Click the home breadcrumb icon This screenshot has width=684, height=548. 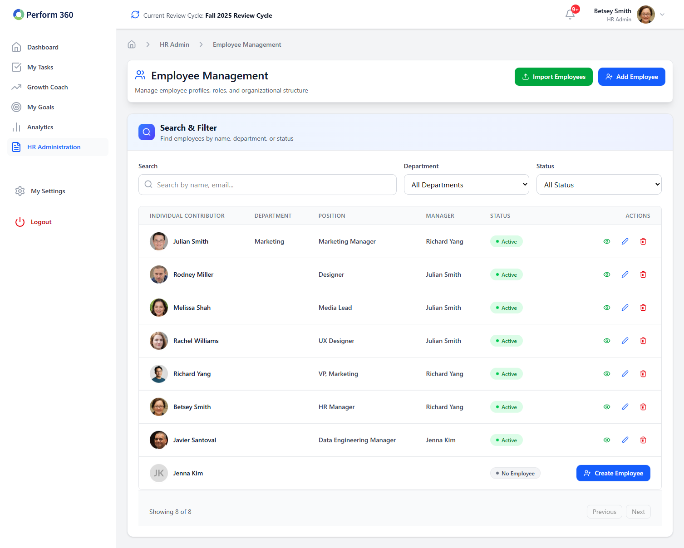(132, 44)
